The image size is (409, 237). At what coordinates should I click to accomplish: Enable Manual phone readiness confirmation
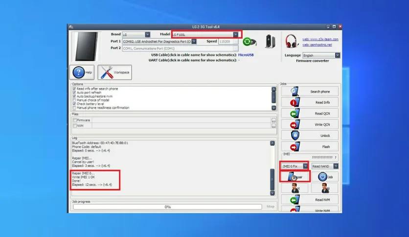click(74, 108)
